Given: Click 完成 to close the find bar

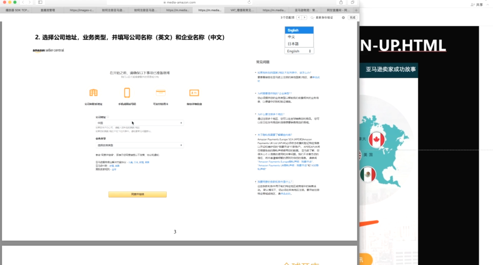Looking at the screenshot, I should pos(352,17).
